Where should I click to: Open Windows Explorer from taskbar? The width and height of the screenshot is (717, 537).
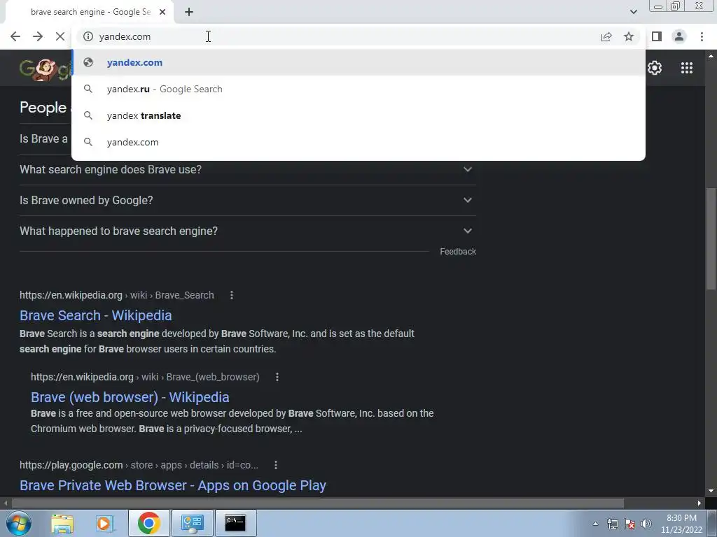click(x=62, y=523)
